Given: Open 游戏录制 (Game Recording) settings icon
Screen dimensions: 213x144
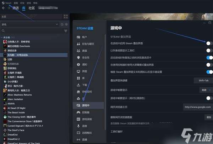Looking at the screenshot, I should pyautogui.click(x=78, y=119).
